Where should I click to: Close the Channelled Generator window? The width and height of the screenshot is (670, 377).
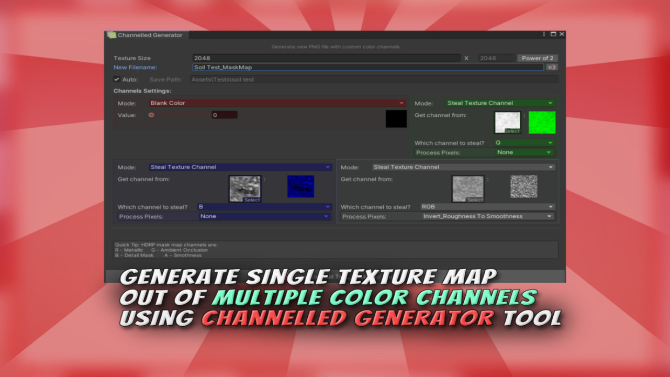pos(562,34)
